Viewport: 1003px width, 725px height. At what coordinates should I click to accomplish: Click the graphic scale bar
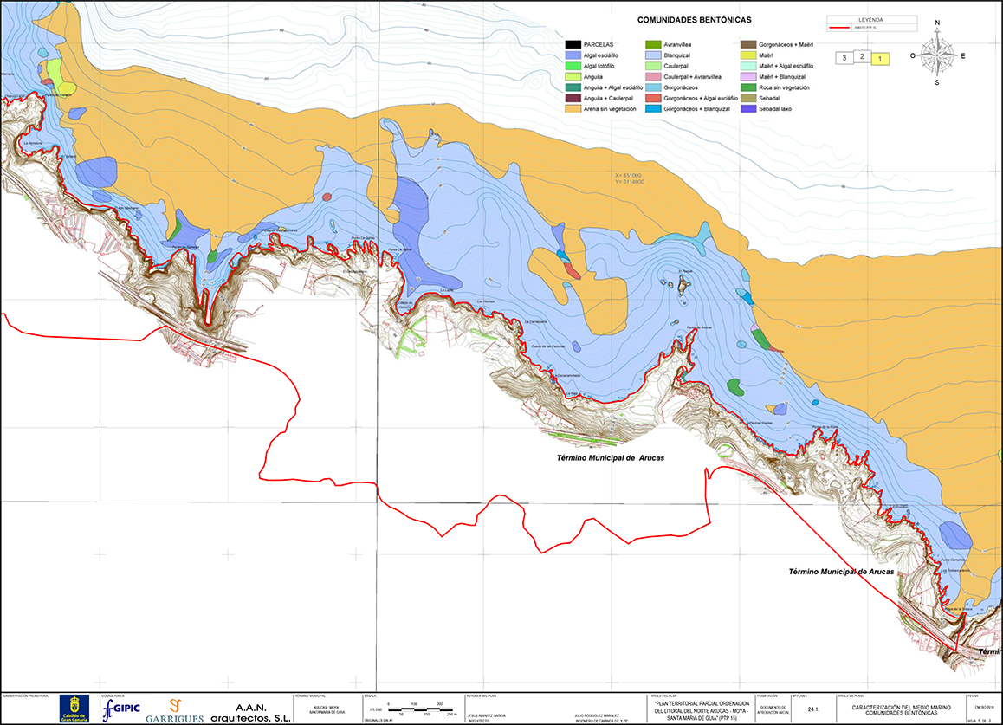[x=421, y=710]
